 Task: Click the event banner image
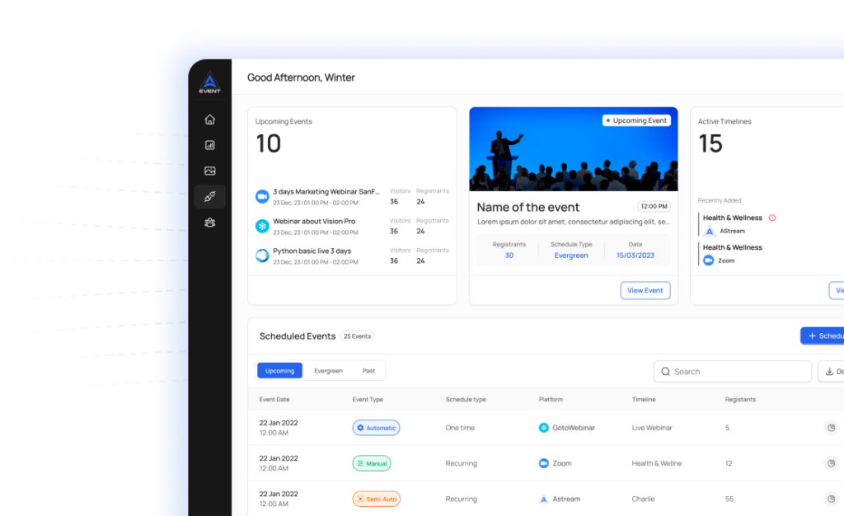click(x=574, y=149)
